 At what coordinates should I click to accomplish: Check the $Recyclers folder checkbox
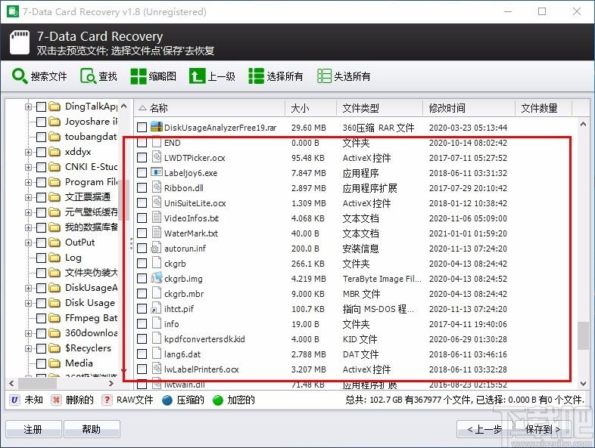(41, 348)
